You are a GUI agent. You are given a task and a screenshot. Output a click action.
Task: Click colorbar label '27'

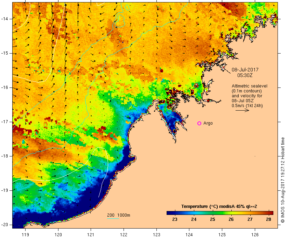[x=250, y=219]
